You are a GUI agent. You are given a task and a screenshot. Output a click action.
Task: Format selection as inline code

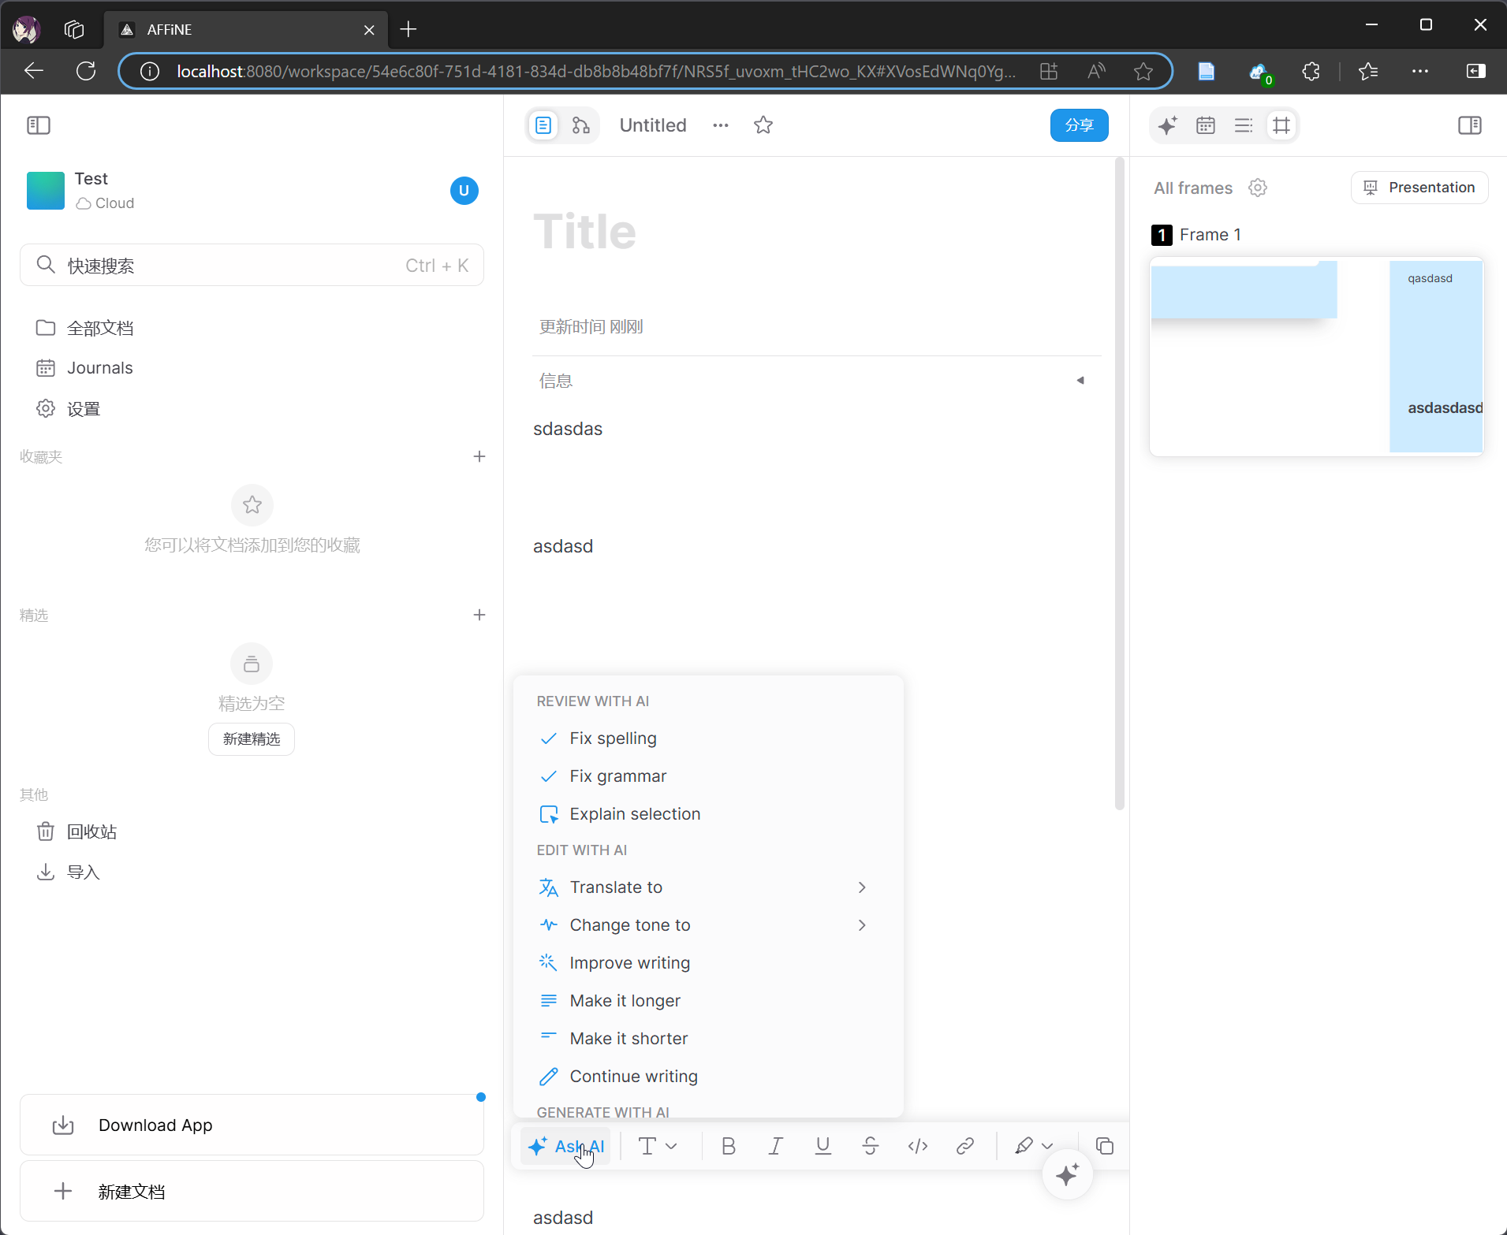click(917, 1146)
